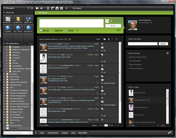
Task: Collapse the IFS Applications section
Action: coord(4,43)
